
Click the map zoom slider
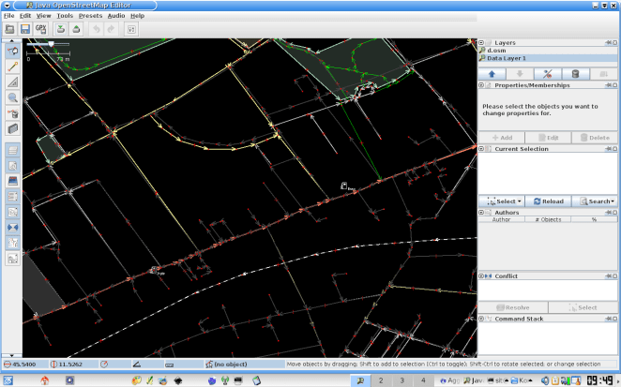click(x=52, y=44)
